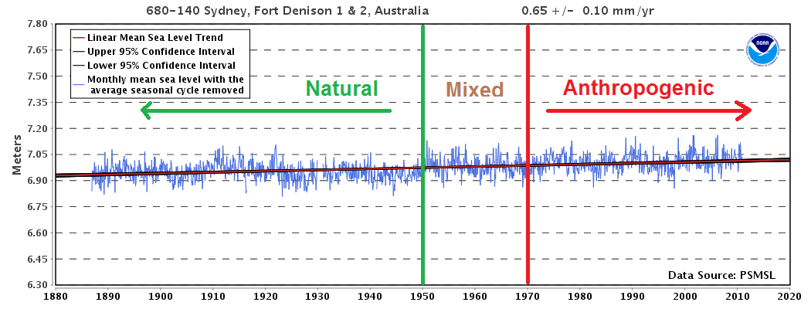The image size is (811, 309).
Task: Click the red Linear Mean Sea Level Trend swatch
Action: pyautogui.click(x=78, y=37)
